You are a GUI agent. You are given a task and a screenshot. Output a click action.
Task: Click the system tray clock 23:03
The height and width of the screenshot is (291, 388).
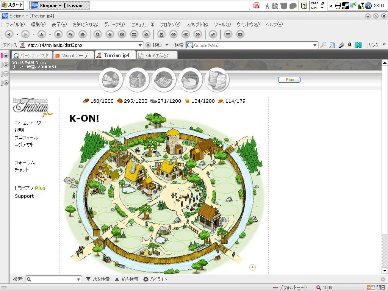379,6
